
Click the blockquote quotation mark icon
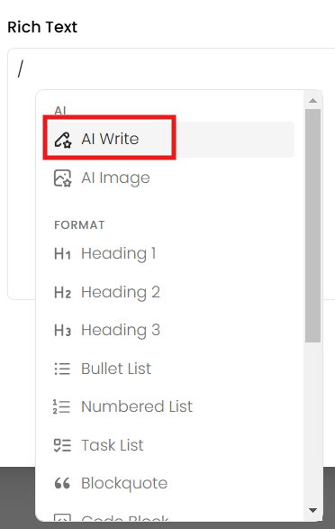click(x=62, y=483)
